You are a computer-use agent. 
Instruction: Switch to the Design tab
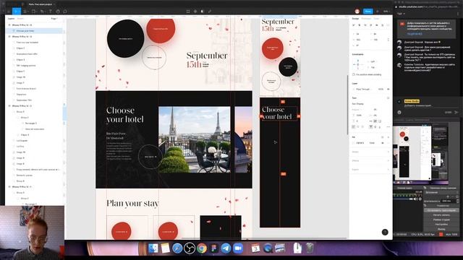355,19
